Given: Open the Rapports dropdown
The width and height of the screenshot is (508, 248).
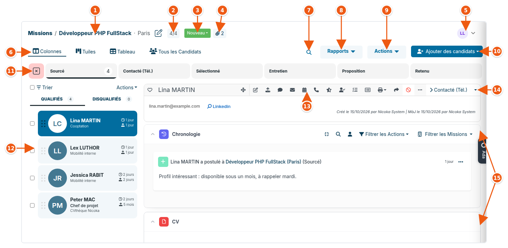Looking at the screenshot, I should pyautogui.click(x=341, y=51).
